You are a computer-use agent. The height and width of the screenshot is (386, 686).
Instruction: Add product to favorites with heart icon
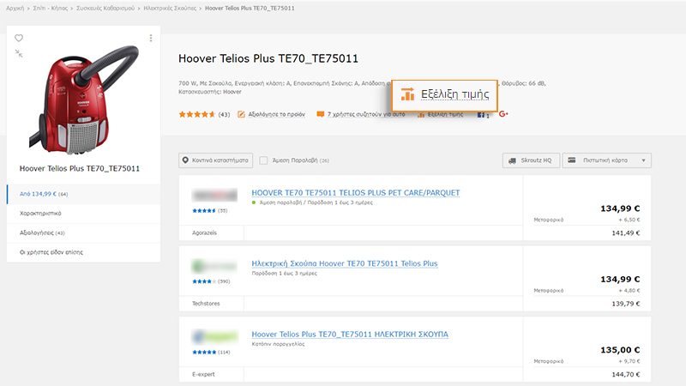click(x=19, y=38)
